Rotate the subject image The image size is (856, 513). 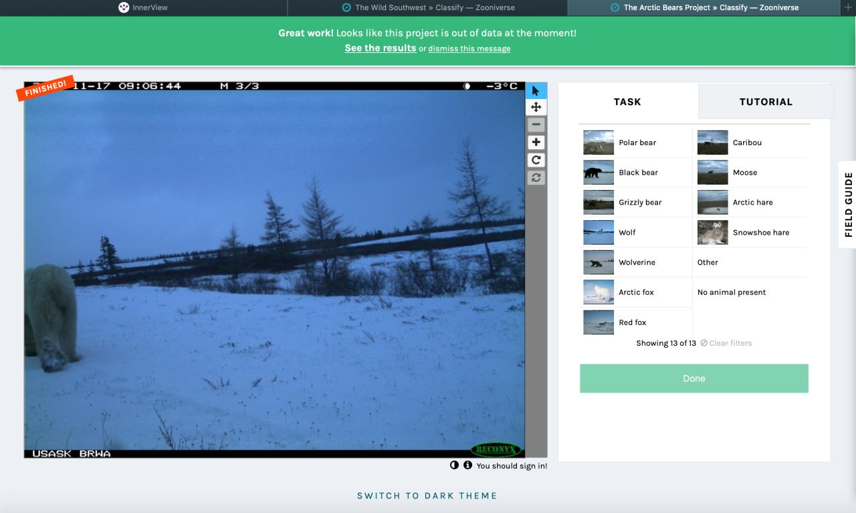pyautogui.click(x=536, y=160)
